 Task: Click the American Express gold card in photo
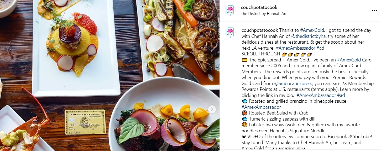85,122
